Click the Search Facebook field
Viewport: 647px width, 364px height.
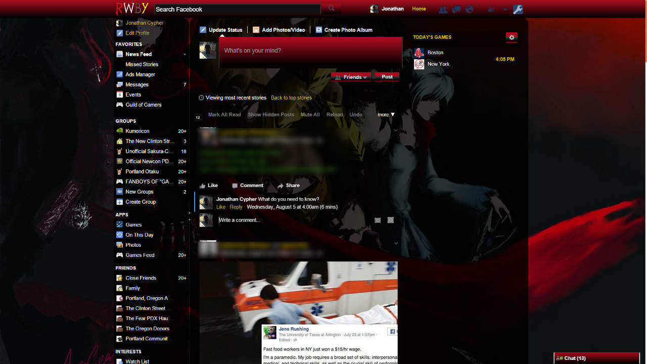(237, 9)
